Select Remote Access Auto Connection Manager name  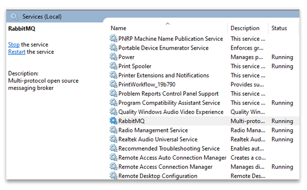click(172, 158)
